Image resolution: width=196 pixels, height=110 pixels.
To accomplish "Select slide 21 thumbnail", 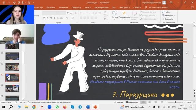I will pos(12,89).
